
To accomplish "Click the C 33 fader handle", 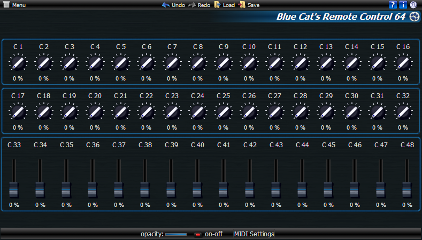I will coord(14,190).
